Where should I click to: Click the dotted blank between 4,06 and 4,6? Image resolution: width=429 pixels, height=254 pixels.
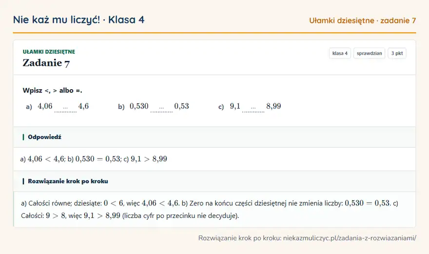point(65,109)
